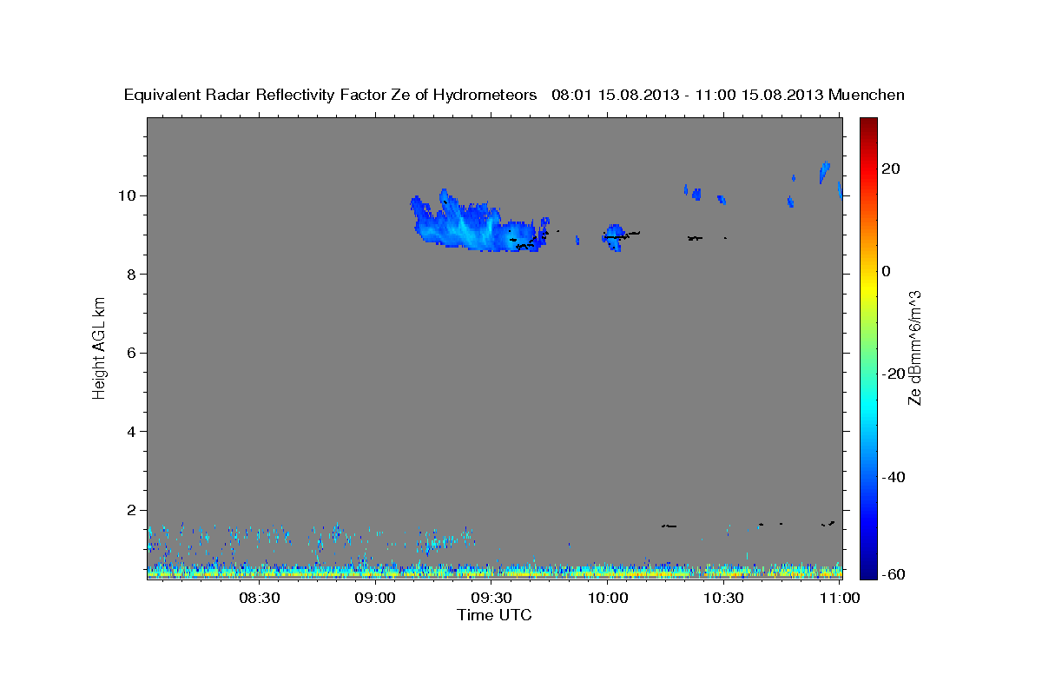Click the colorbar value -40
1042x695 pixels.
[894, 477]
